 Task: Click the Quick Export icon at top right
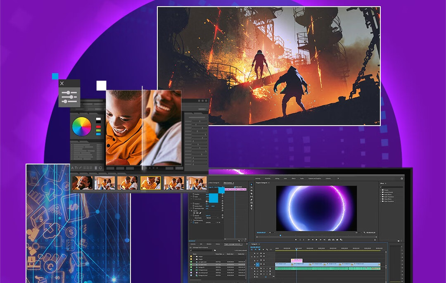tap(402, 178)
